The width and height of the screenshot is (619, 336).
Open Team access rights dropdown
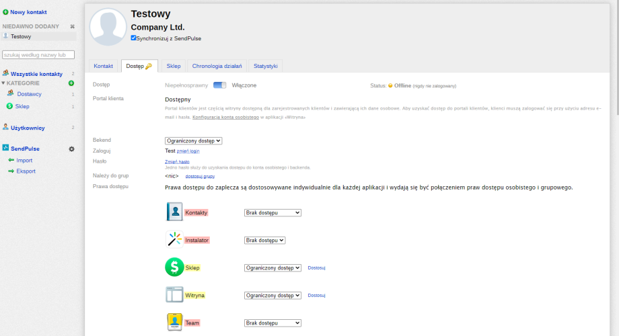[272, 323]
